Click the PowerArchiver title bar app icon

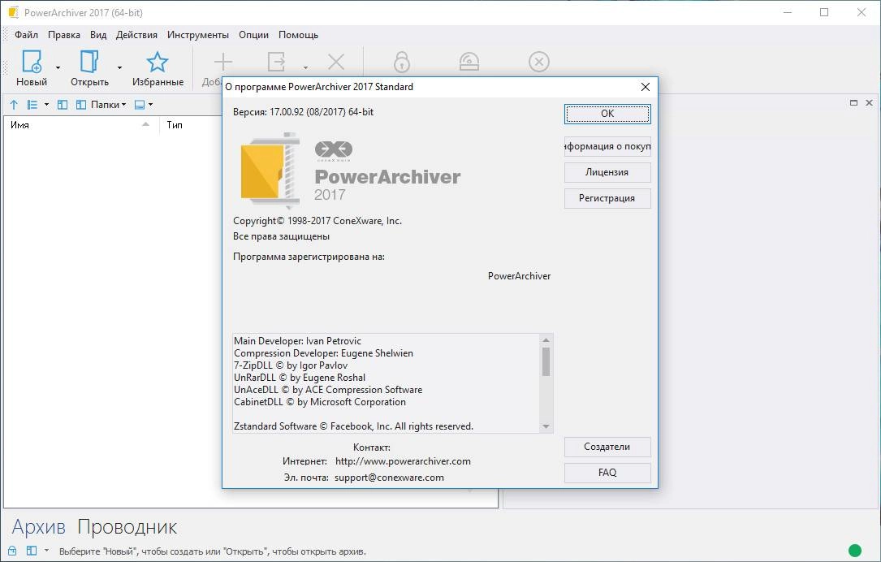14,12
